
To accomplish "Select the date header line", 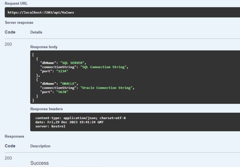I will tap(69, 122).
